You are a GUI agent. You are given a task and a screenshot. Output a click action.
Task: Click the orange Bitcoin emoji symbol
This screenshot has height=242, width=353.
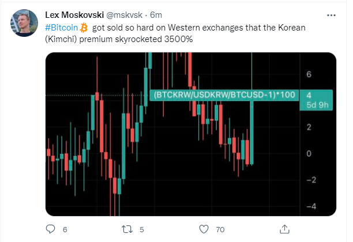pos(84,28)
